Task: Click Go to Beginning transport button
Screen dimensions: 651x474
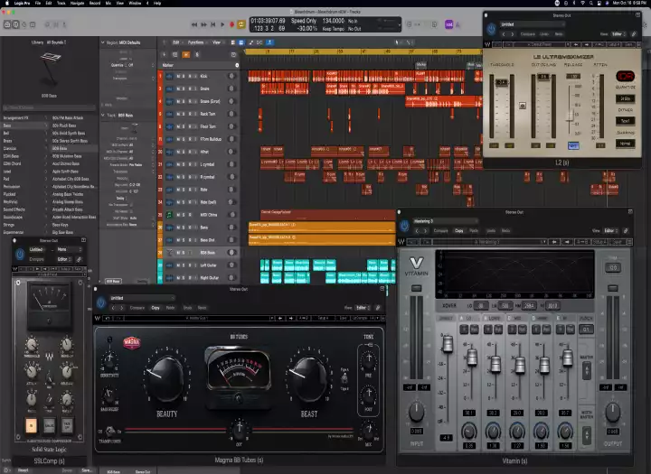Action: 213,25
